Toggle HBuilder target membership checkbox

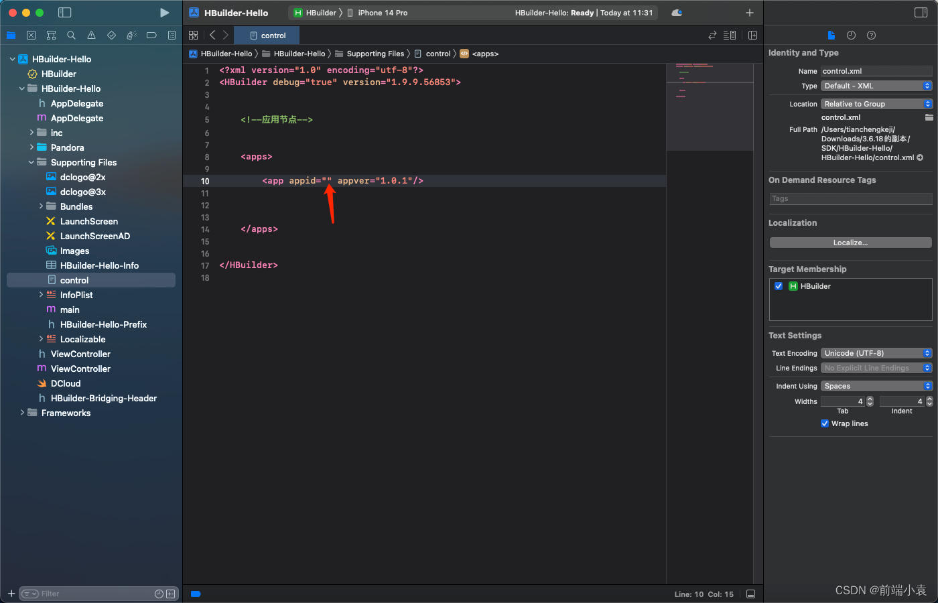pyautogui.click(x=779, y=286)
